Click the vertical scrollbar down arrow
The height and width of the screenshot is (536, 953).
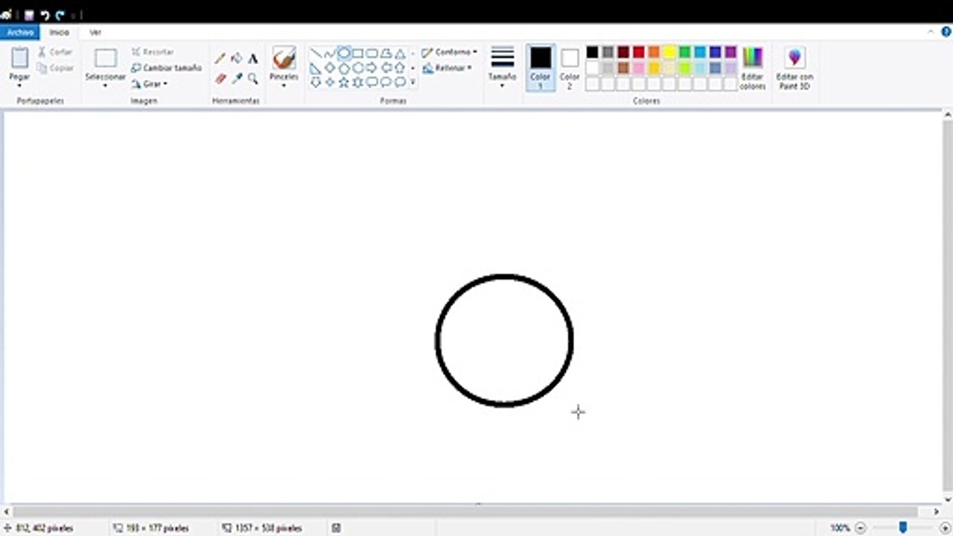(x=947, y=500)
